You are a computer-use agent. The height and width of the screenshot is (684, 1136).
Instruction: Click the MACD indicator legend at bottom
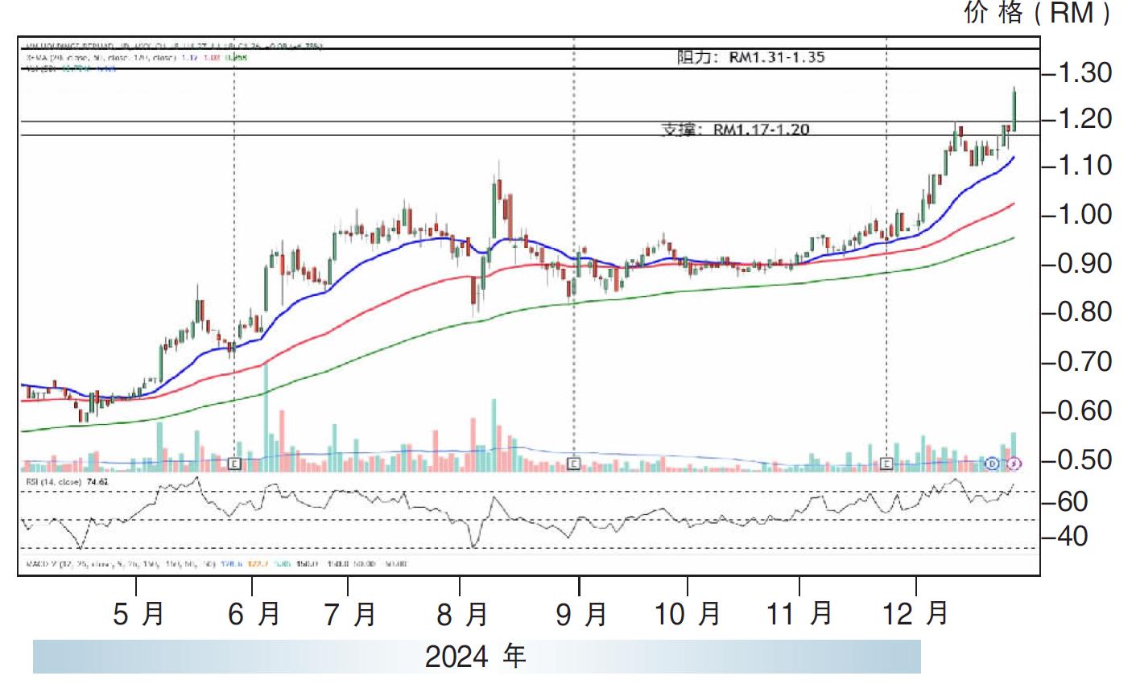pos(215,564)
